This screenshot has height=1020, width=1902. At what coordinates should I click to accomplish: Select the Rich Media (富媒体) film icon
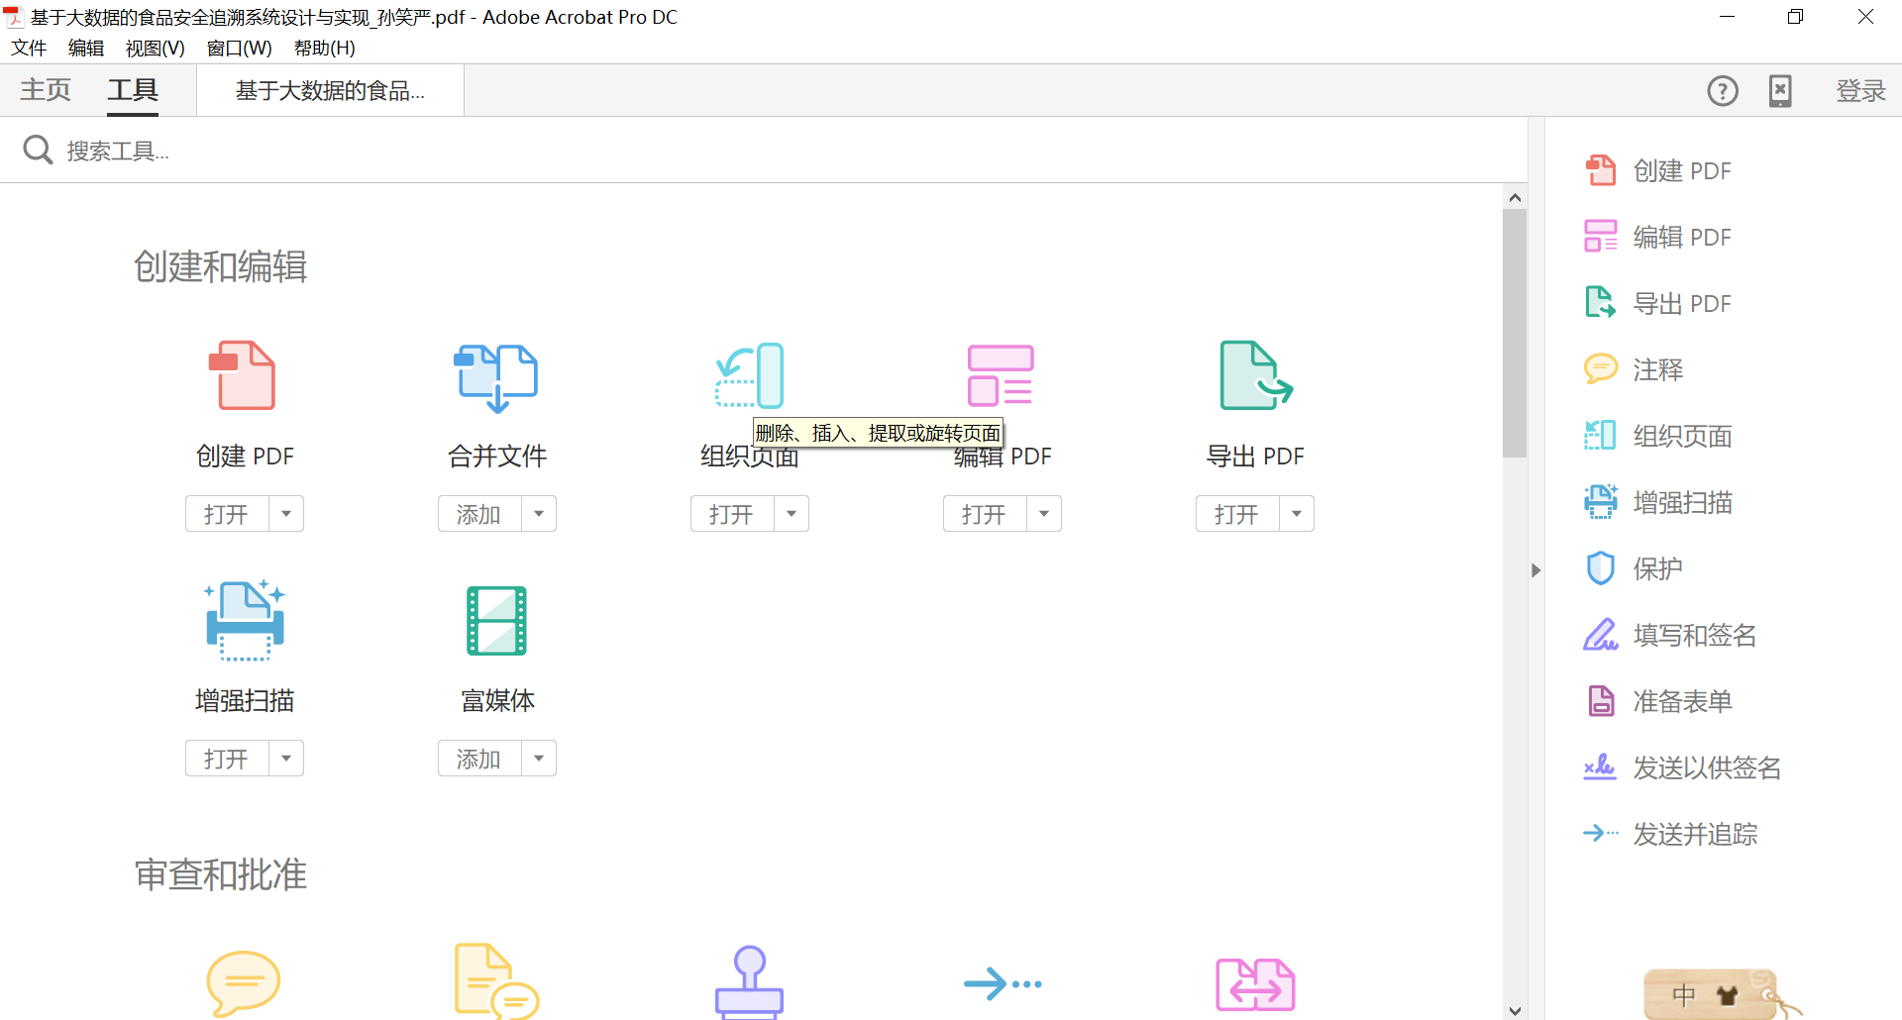pos(496,620)
